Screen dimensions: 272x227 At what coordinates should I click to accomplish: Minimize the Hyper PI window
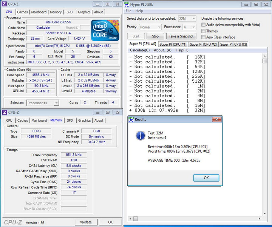pyautogui.click(x=246, y=4)
